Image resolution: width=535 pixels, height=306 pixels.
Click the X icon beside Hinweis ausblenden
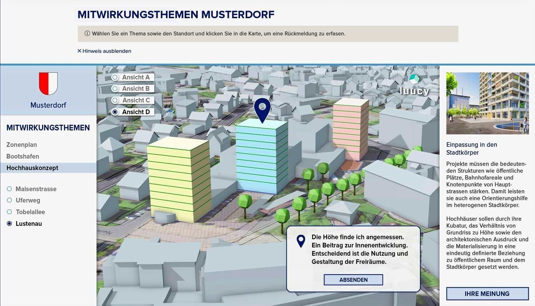79,51
